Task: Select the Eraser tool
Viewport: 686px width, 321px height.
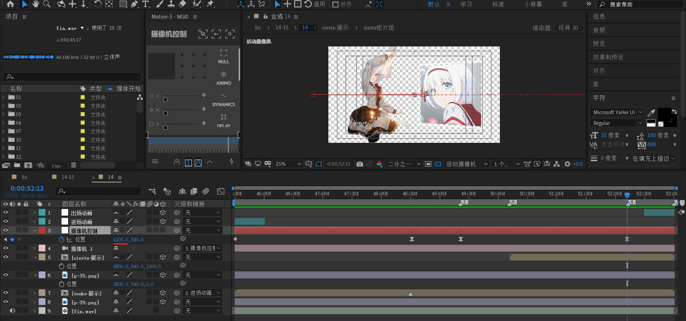Action: (x=182, y=4)
